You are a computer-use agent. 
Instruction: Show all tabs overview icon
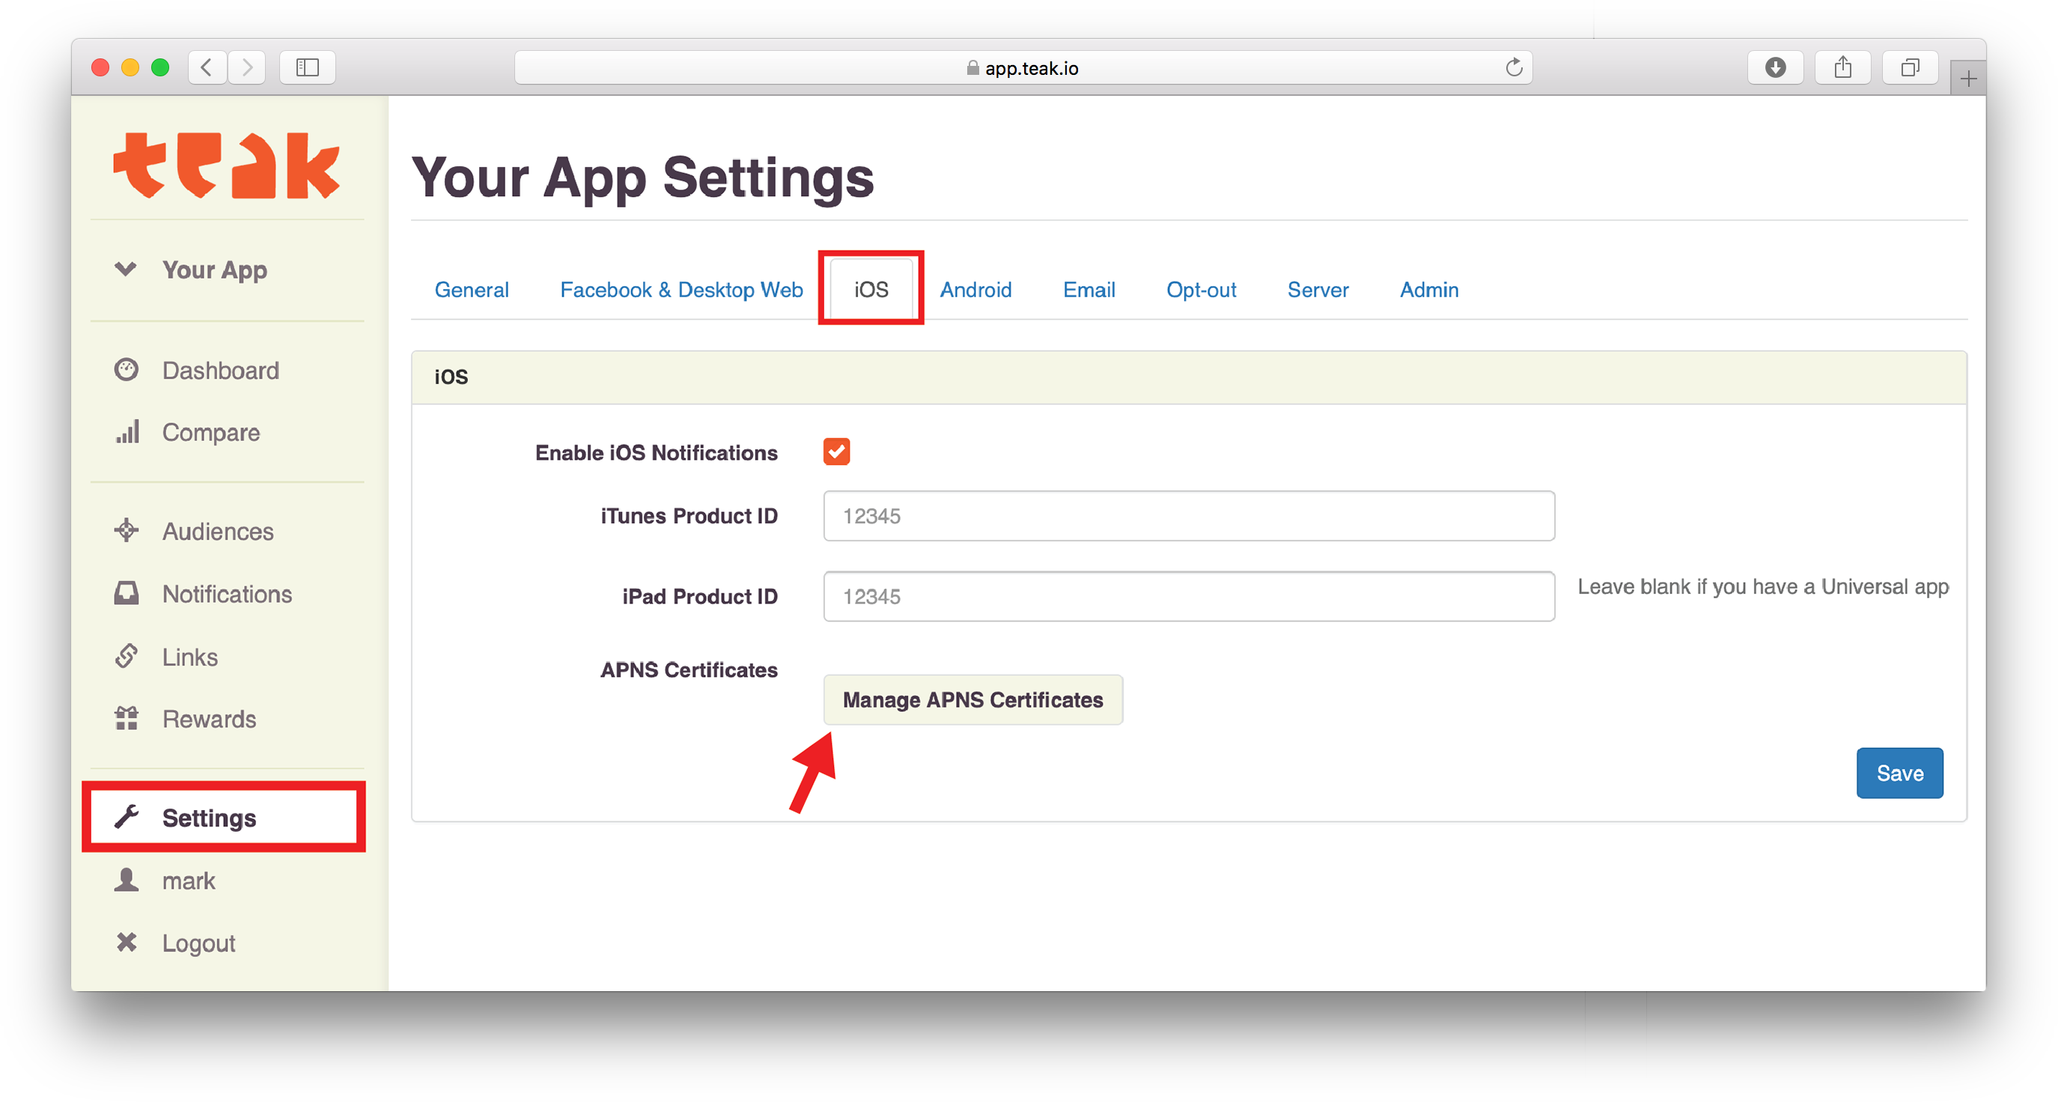(1910, 67)
